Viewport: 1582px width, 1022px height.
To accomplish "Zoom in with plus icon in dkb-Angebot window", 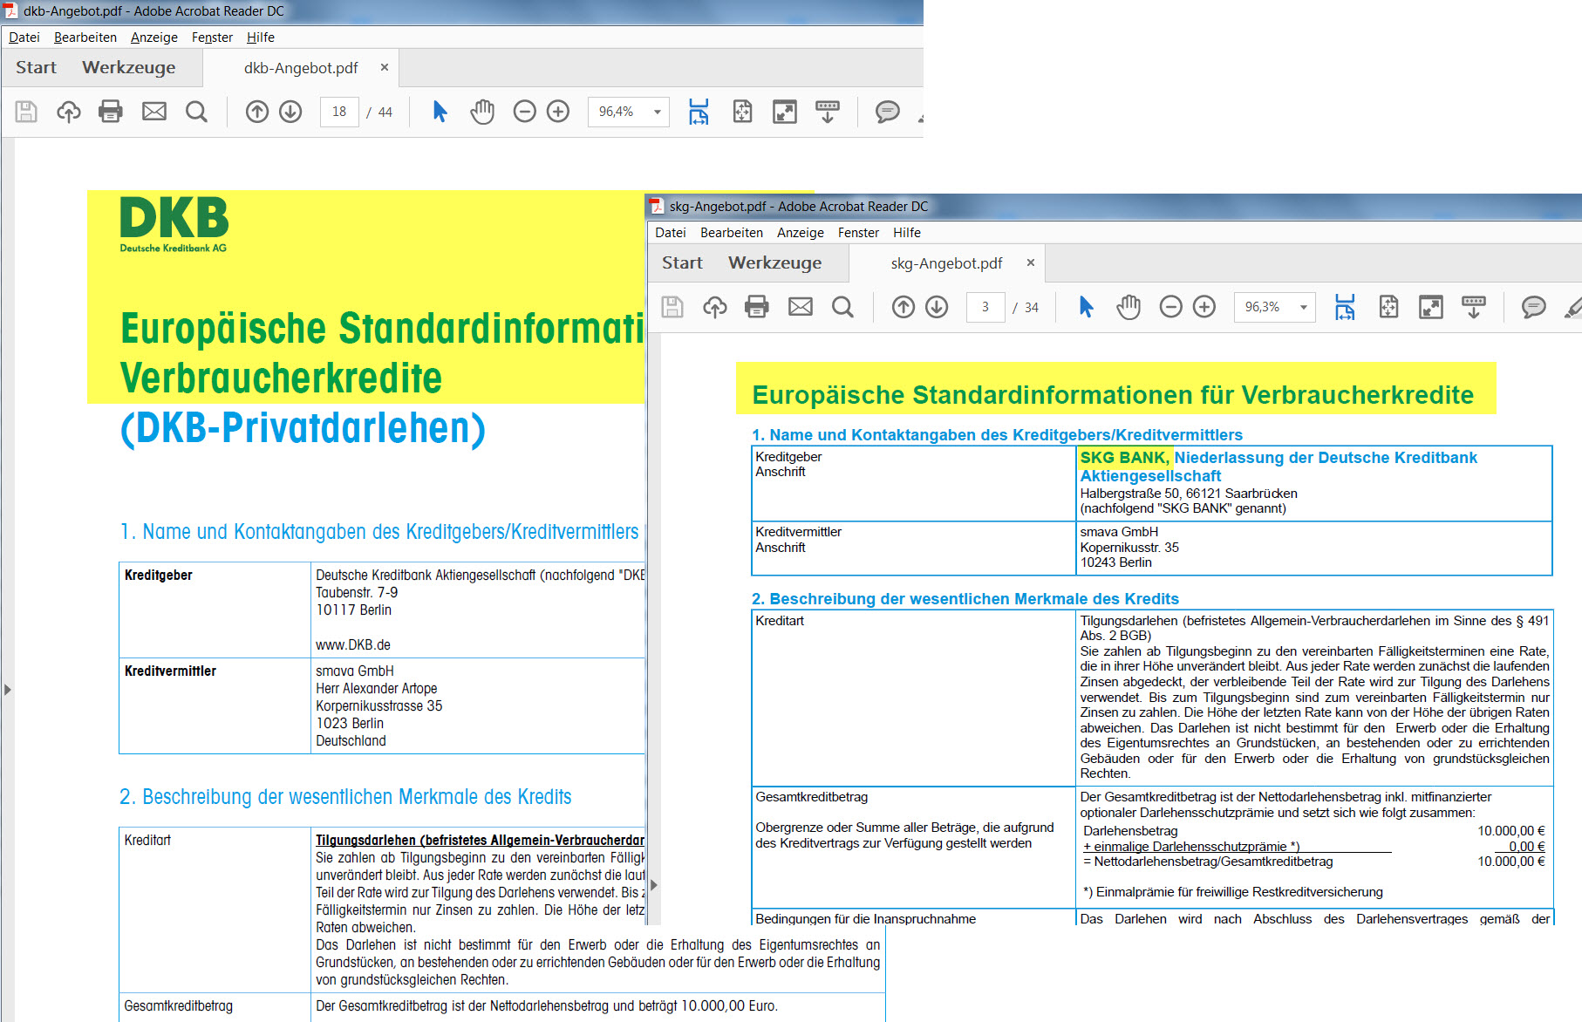I will click(558, 112).
